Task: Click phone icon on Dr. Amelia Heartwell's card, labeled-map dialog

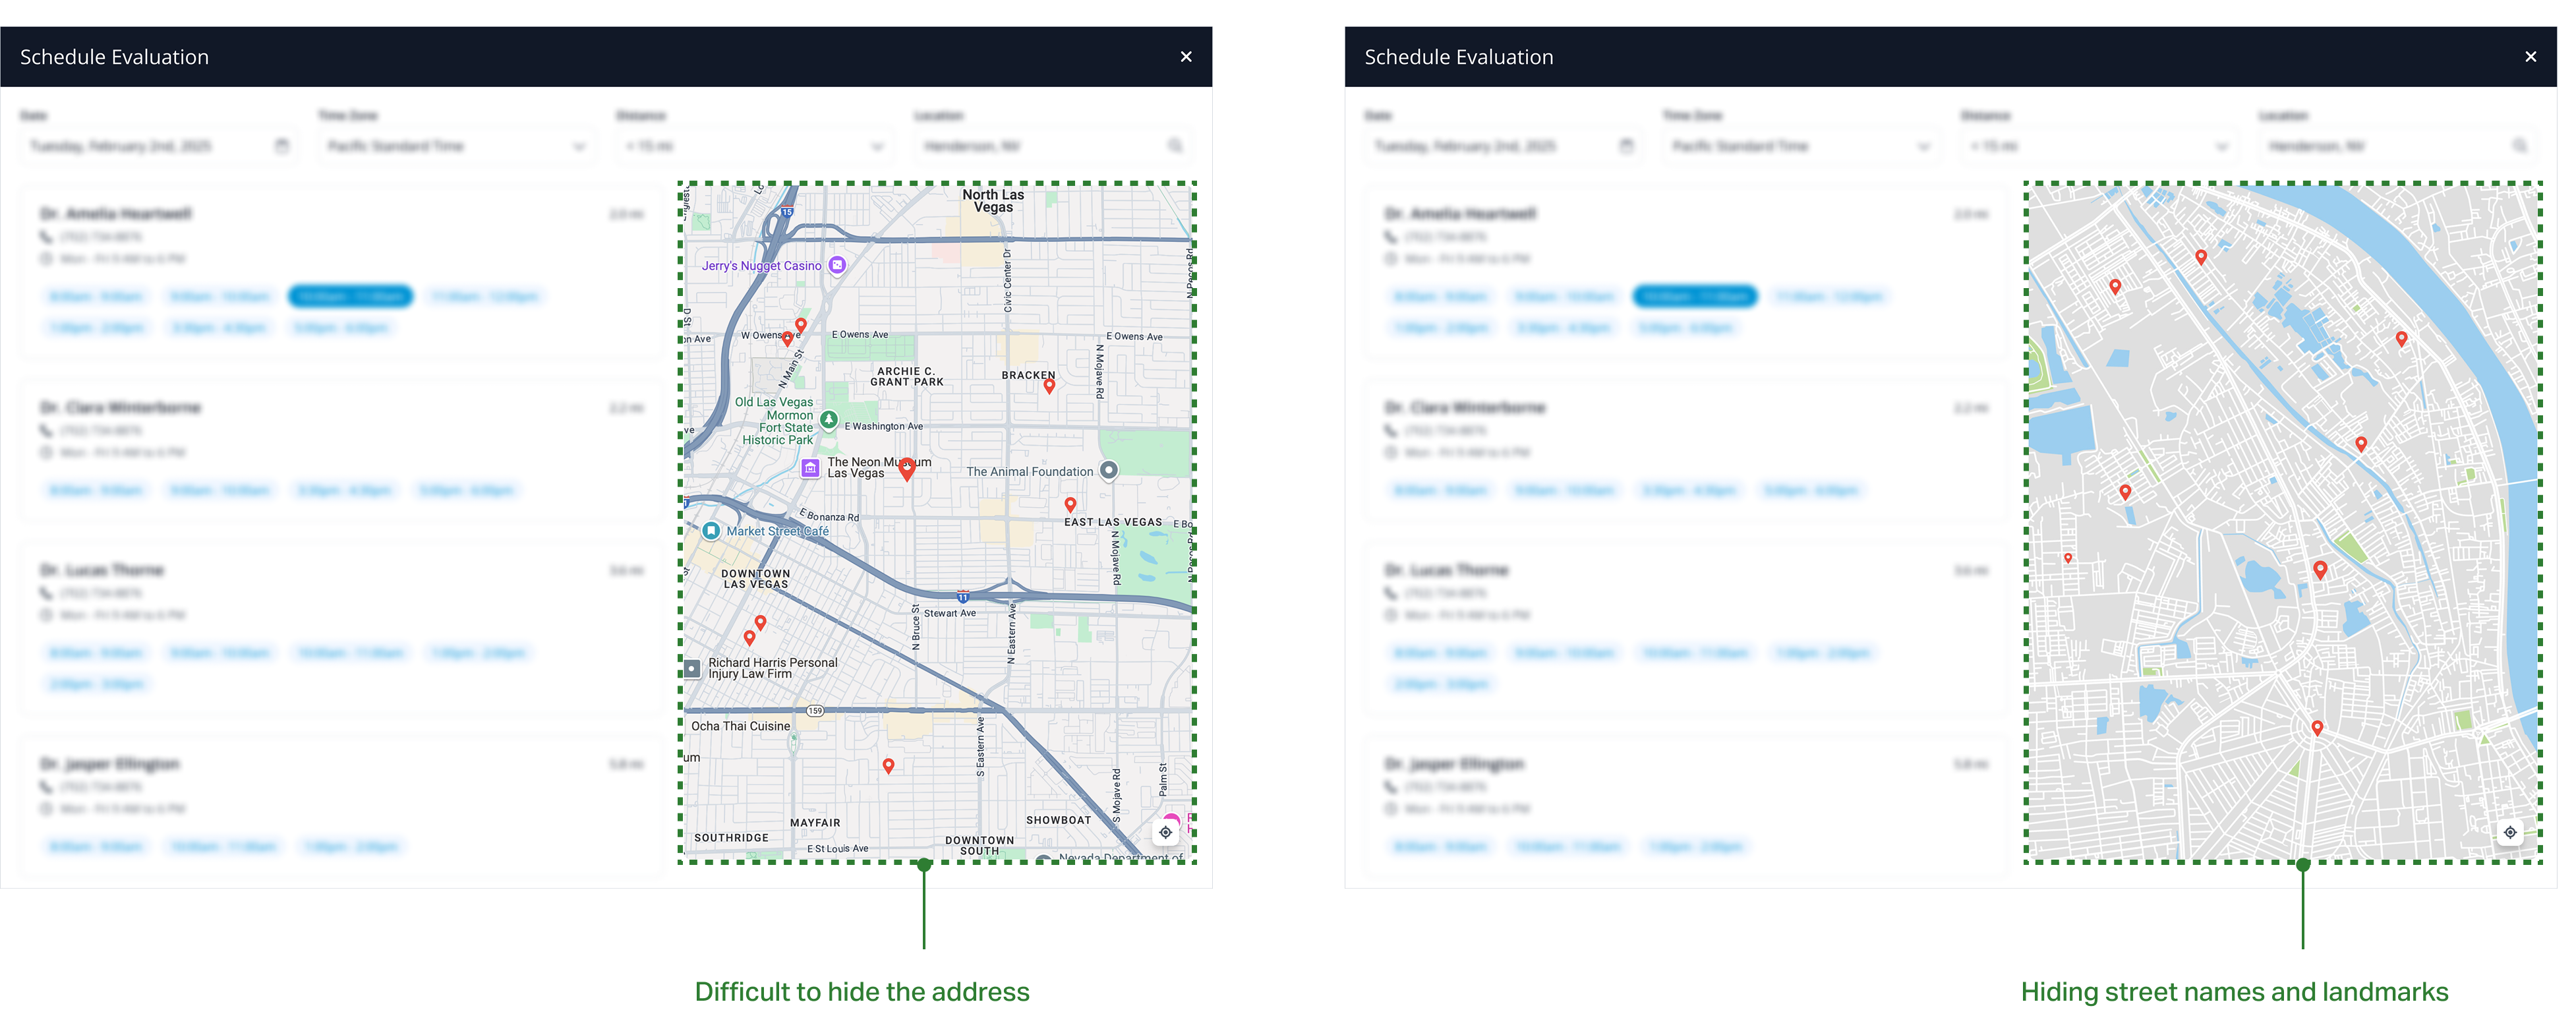Action: [x=46, y=237]
